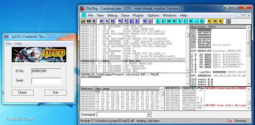Open the Plugins menu
Image resolution: width=255 pixels, height=125 pixels.
pyautogui.click(x=138, y=15)
